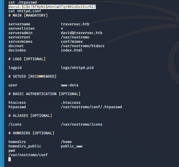179x167 pixels.
Task: Click the homedirs value /home
Action: point(66,142)
